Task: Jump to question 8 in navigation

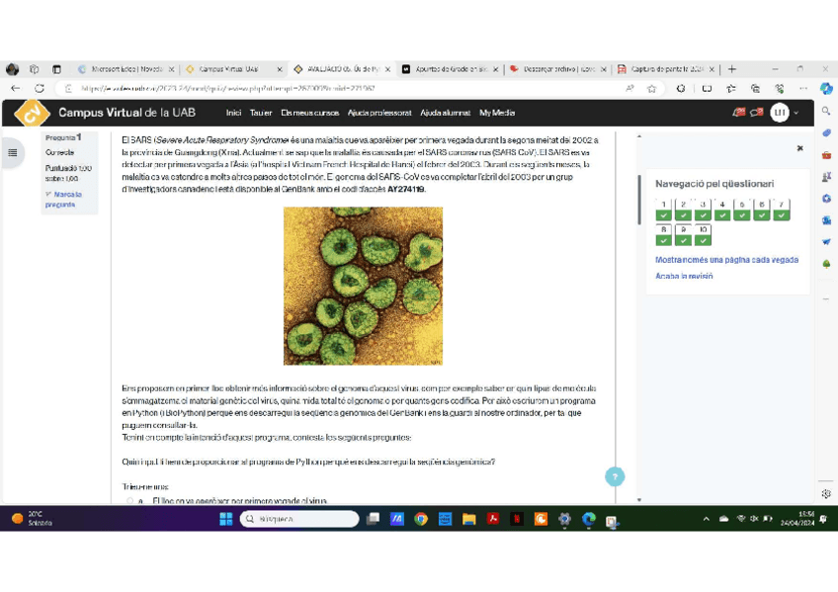Action: pyautogui.click(x=663, y=234)
